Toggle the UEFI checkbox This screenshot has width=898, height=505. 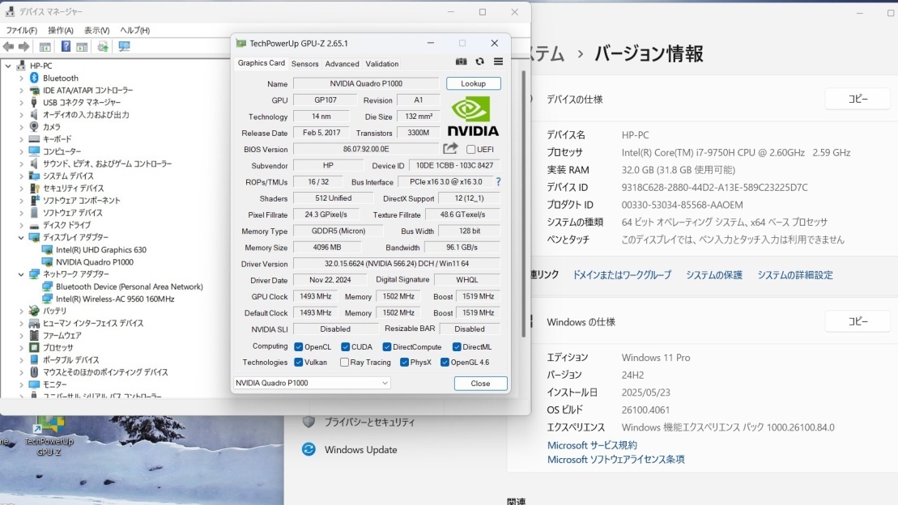tap(471, 150)
